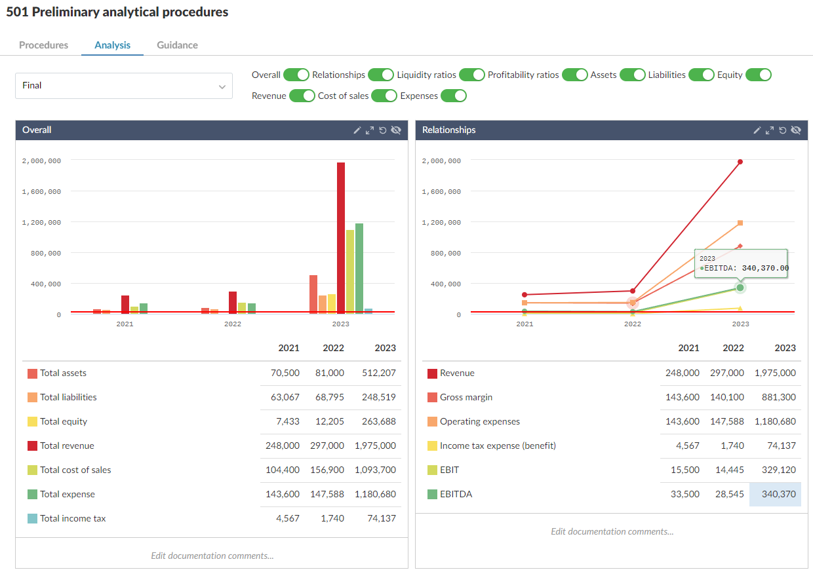Reset the Relationships chart with the undo icon
This screenshot has height=570, width=813.
(783, 130)
